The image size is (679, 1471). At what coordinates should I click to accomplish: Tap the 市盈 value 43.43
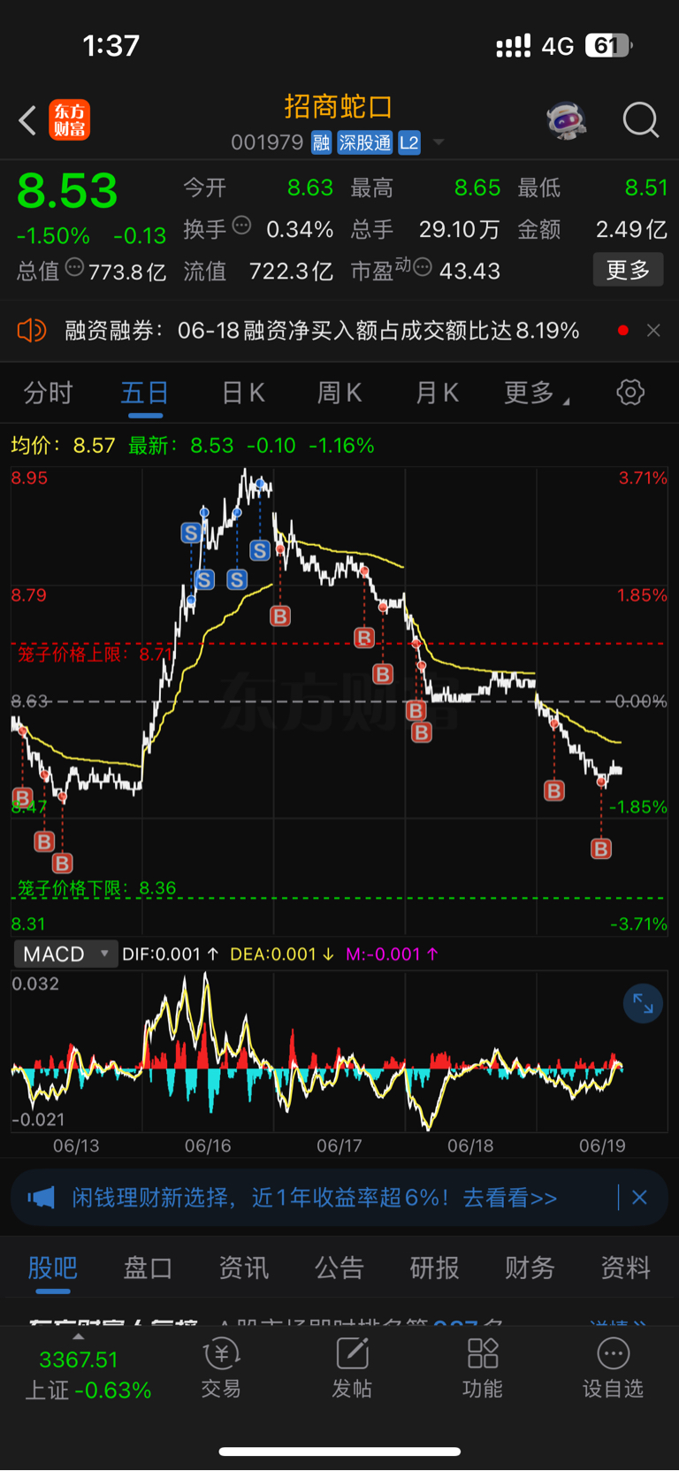[x=469, y=271]
